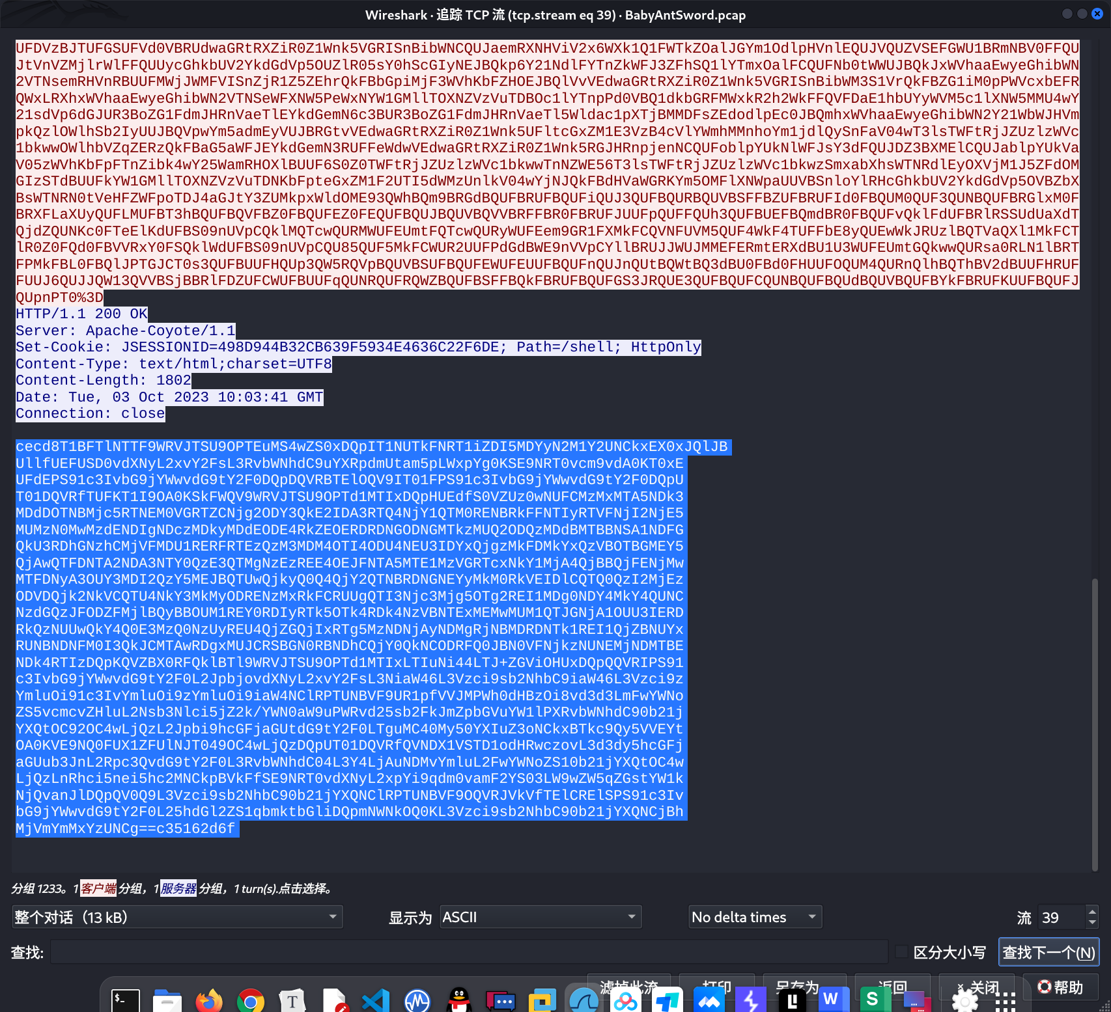
Task: Click the Server: Apache-Coyote/1.1 header line
Action: tap(126, 331)
